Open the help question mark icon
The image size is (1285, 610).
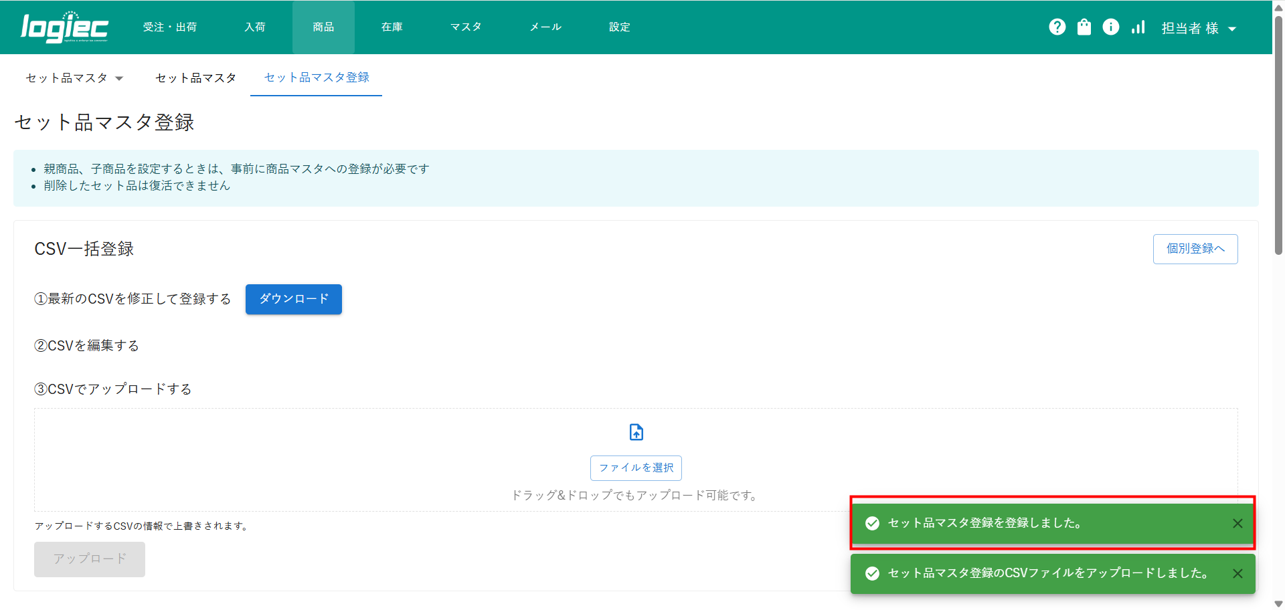(1057, 27)
